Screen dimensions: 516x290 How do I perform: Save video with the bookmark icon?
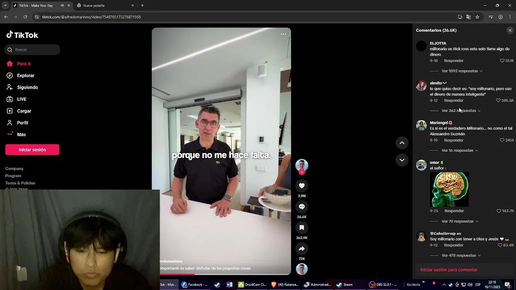[x=302, y=228]
